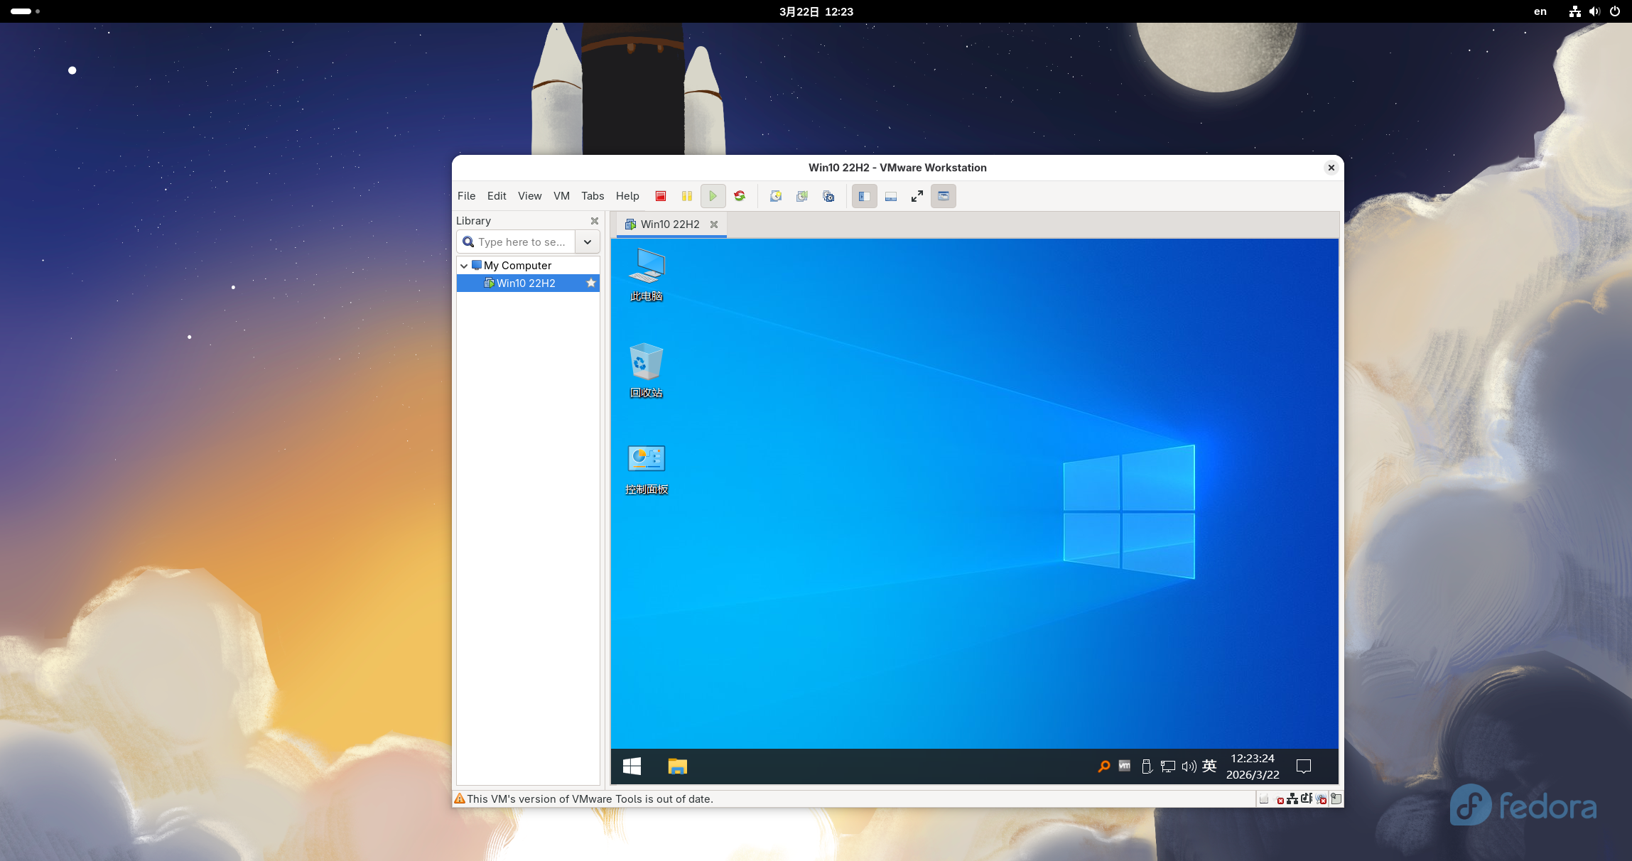Revert VM to previous snapshot
The width and height of the screenshot is (1632, 861).
(x=802, y=196)
